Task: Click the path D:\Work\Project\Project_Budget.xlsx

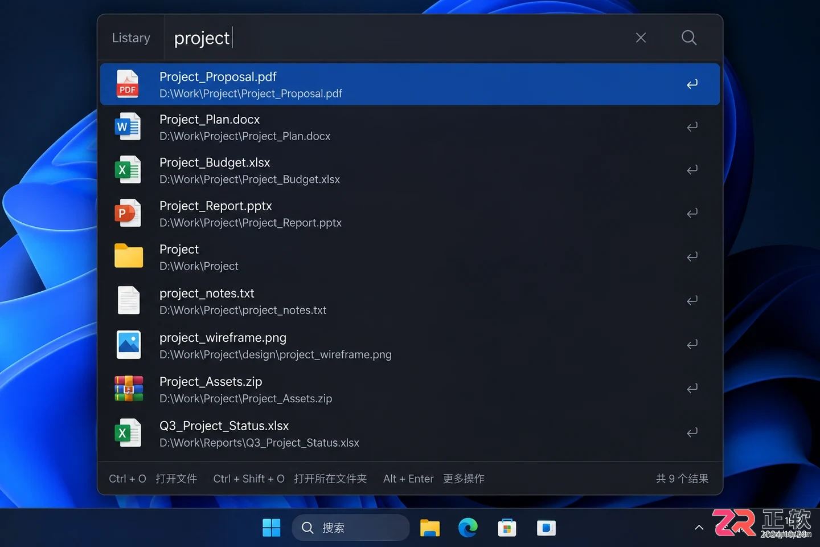Action: click(x=249, y=179)
